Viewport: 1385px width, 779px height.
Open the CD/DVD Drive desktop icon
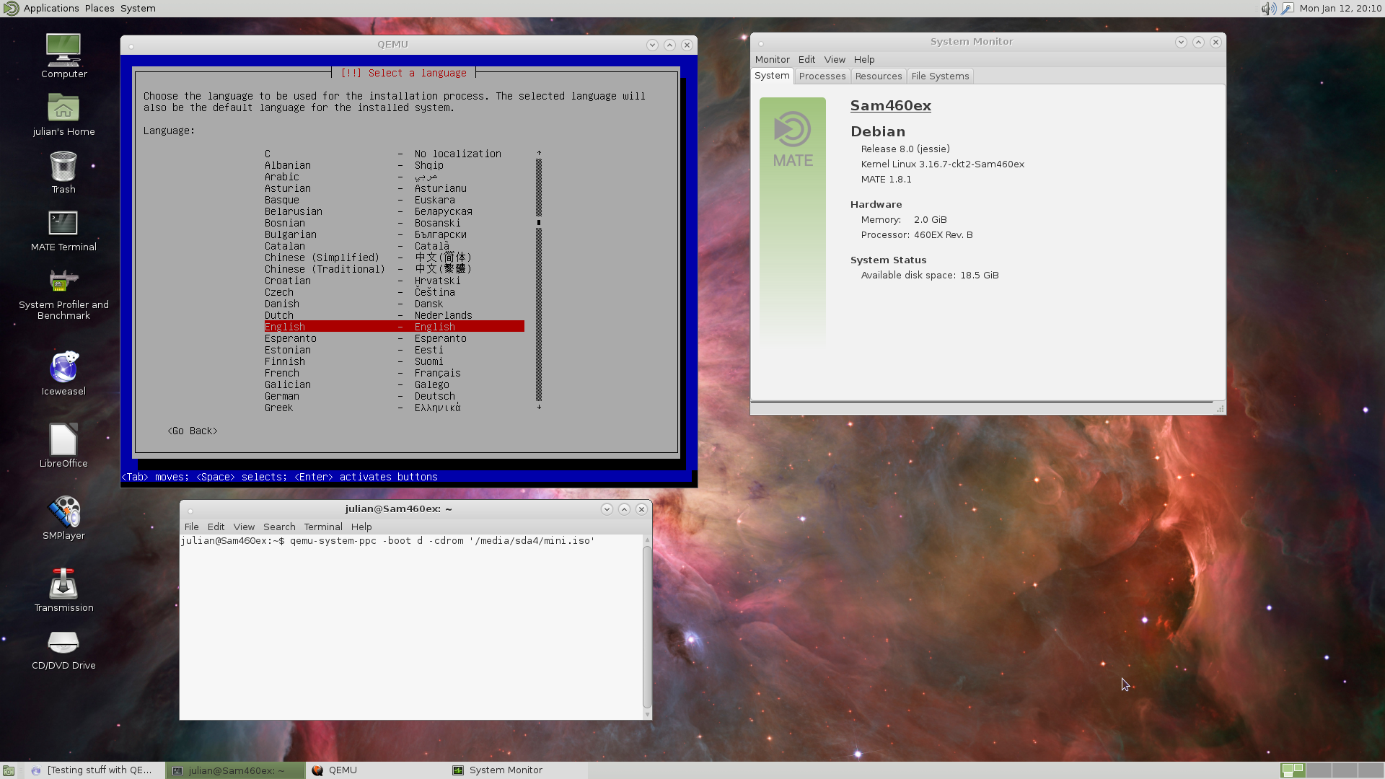[63, 642]
